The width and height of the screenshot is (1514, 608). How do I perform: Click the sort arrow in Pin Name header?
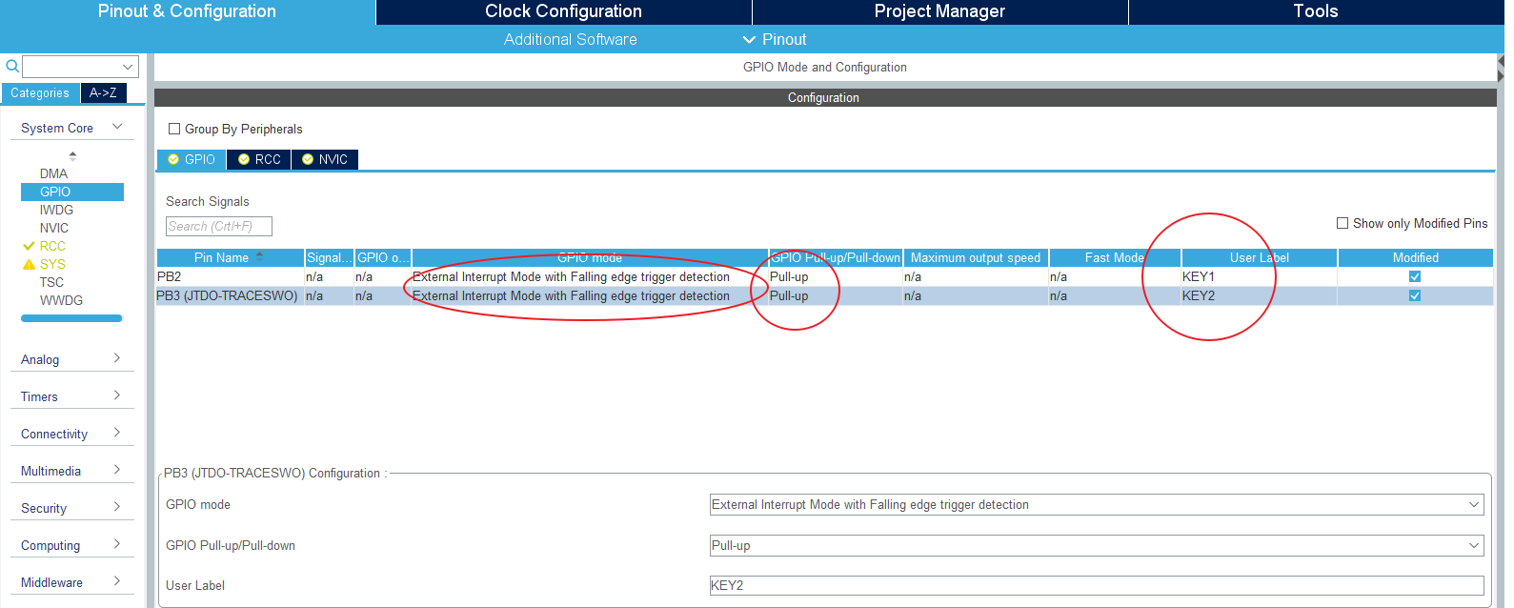coord(260,257)
